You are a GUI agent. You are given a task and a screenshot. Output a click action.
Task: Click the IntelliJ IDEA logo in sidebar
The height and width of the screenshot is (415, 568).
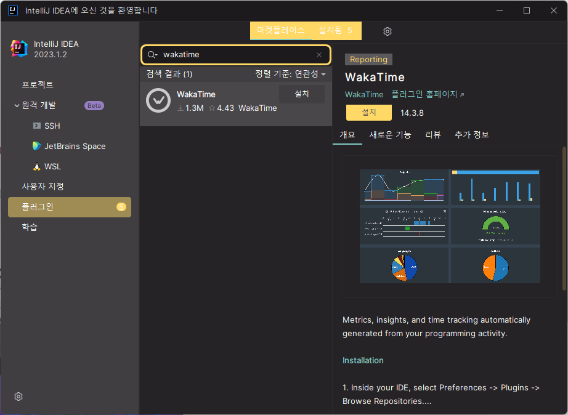[x=19, y=49]
